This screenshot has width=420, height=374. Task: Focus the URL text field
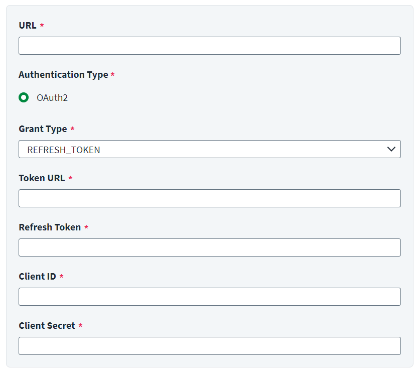tap(210, 46)
